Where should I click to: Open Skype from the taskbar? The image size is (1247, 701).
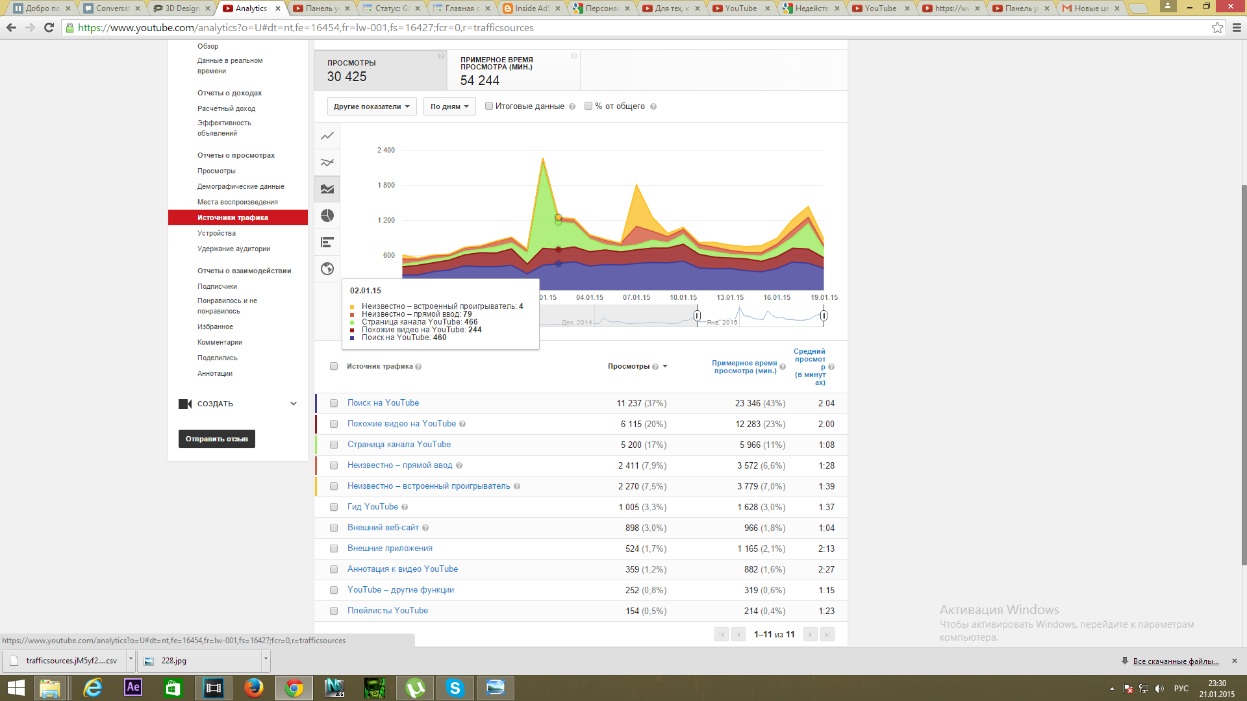coord(455,687)
